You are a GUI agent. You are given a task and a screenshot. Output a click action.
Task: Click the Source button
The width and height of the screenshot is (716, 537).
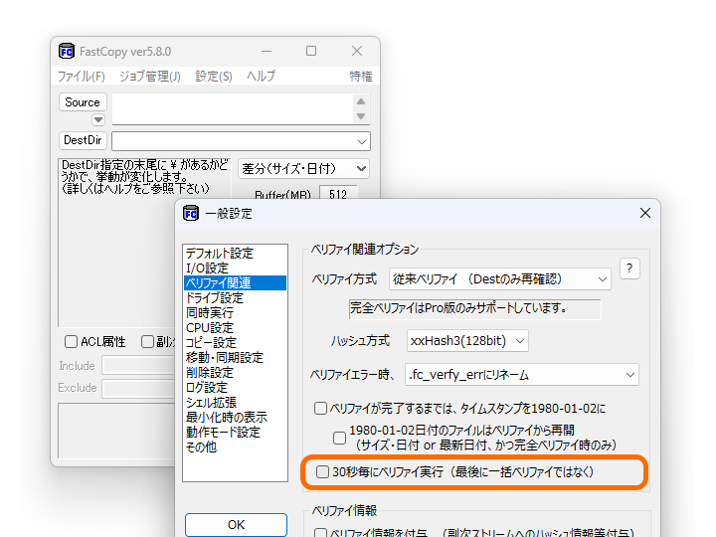83,102
